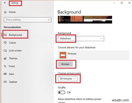Click the Lock screen icon
Image resolution: width=132 pixels, height=103 pixels.
coord(5,51)
